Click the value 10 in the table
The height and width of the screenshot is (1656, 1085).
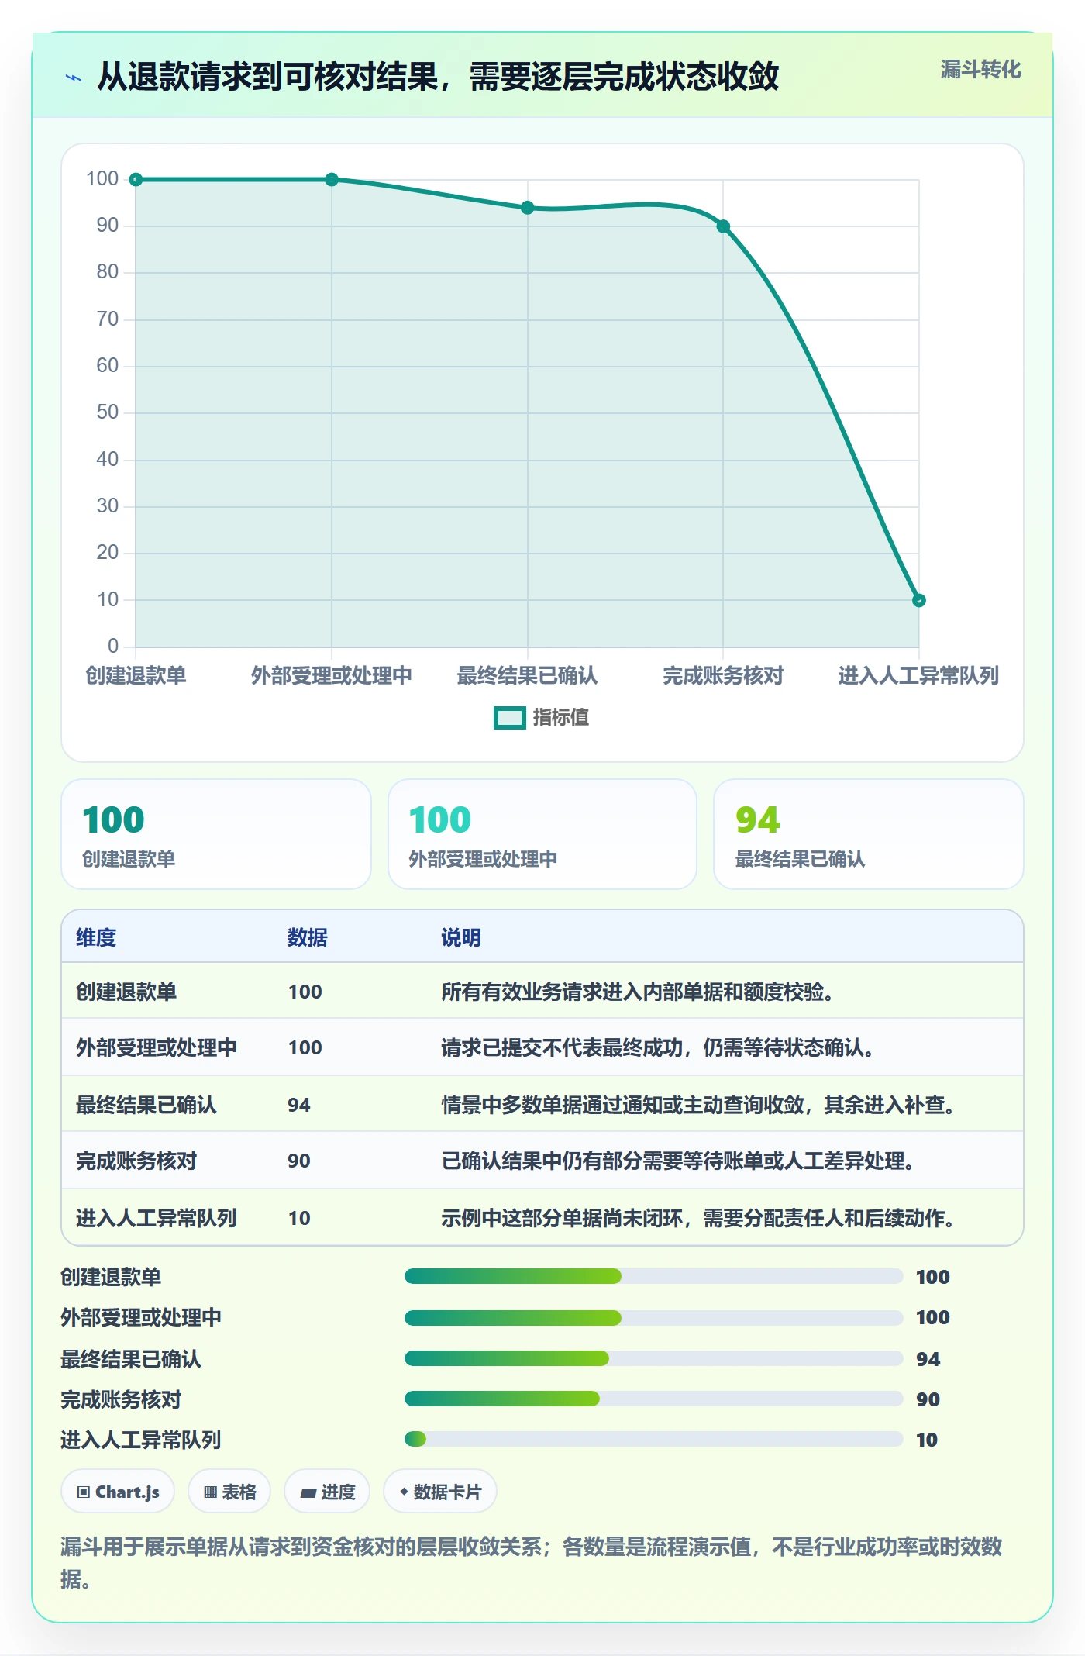[299, 1219]
